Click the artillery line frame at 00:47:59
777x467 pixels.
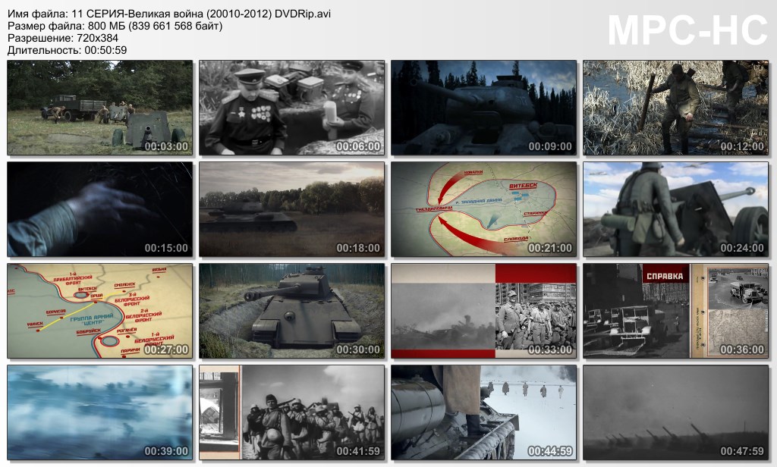pyautogui.click(x=675, y=412)
